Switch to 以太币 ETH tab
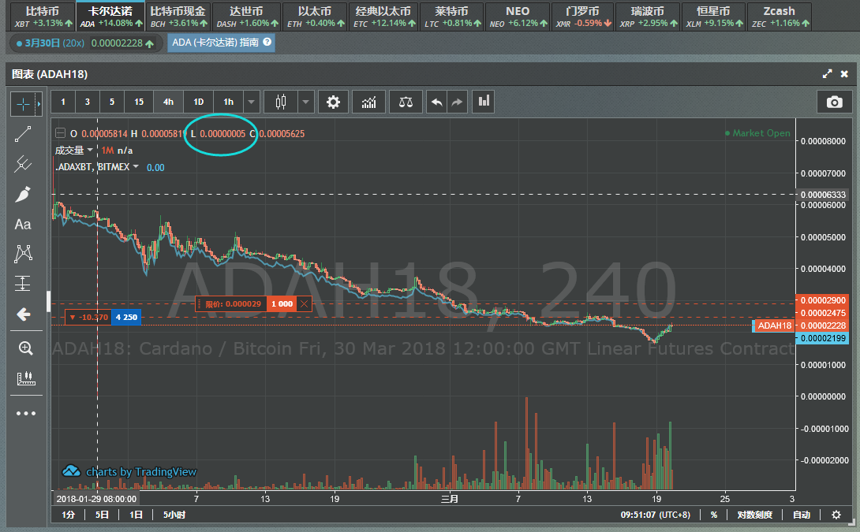This screenshot has height=532, width=860. point(315,17)
